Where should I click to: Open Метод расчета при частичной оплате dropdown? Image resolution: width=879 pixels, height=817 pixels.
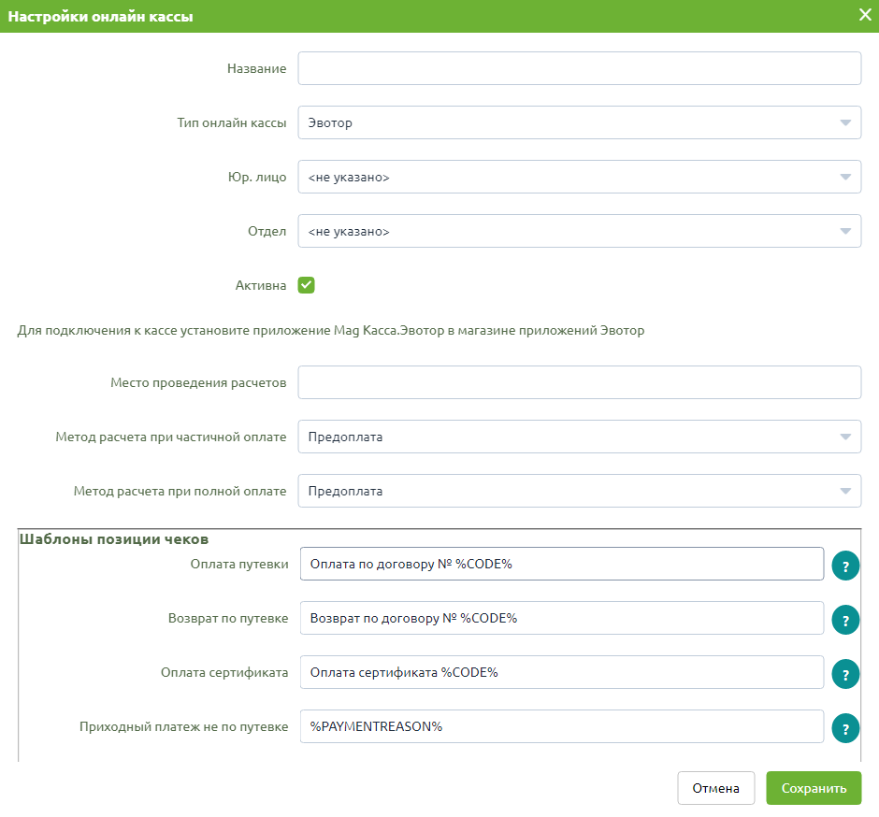pos(579,437)
